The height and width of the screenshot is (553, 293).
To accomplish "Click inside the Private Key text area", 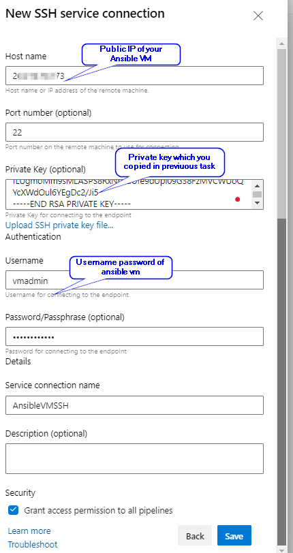I will coord(129,194).
